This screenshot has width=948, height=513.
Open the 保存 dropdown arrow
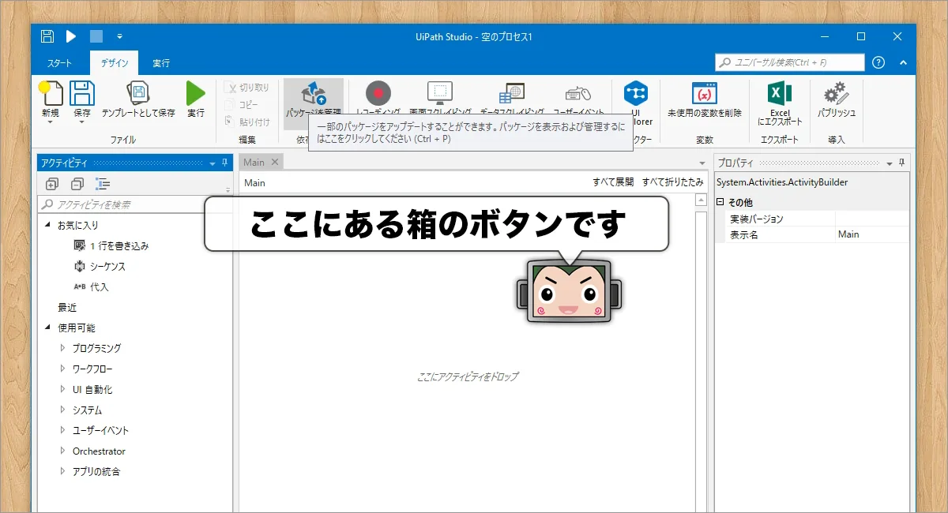click(x=82, y=122)
